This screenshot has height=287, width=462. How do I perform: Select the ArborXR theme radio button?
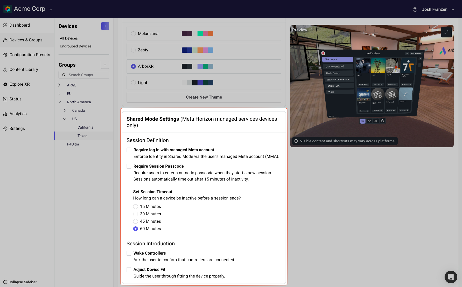pos(133,66)
